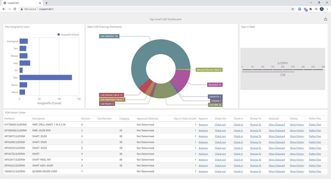Image resolution: width=331 pixels, height=179 pixels.
Task: Select the CAD CREATED: 158 chart label
Action: tap(109, 36)
